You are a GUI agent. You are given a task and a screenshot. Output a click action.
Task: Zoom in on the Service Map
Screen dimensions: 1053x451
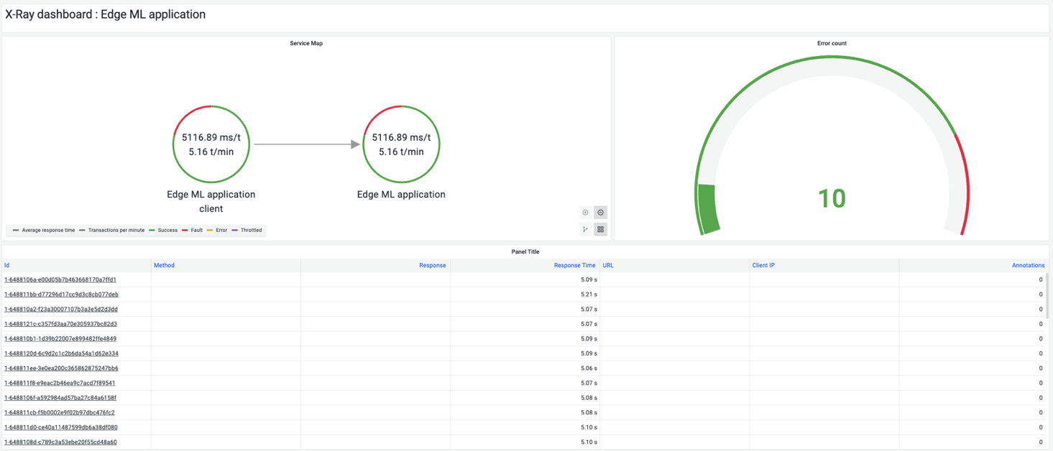pos(585,212)
